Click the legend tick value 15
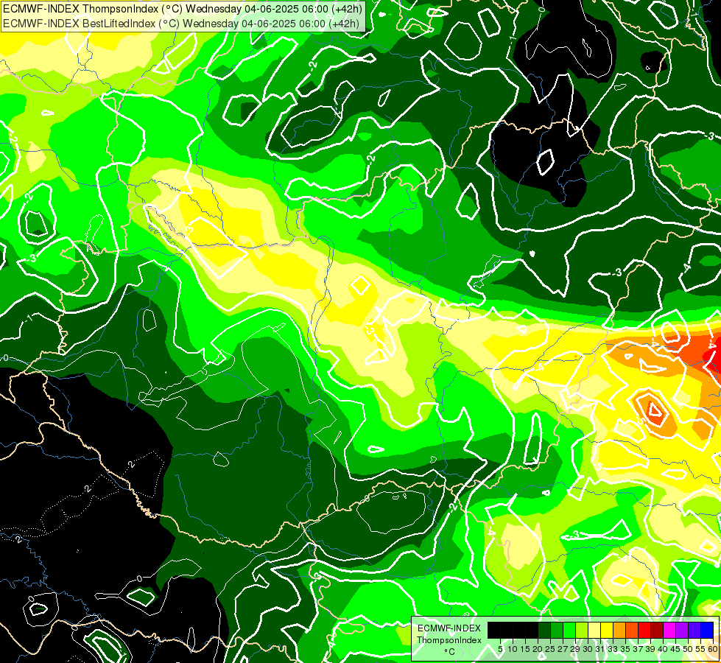The height and width of the screenshot is (663, 721). click(525, 649)
